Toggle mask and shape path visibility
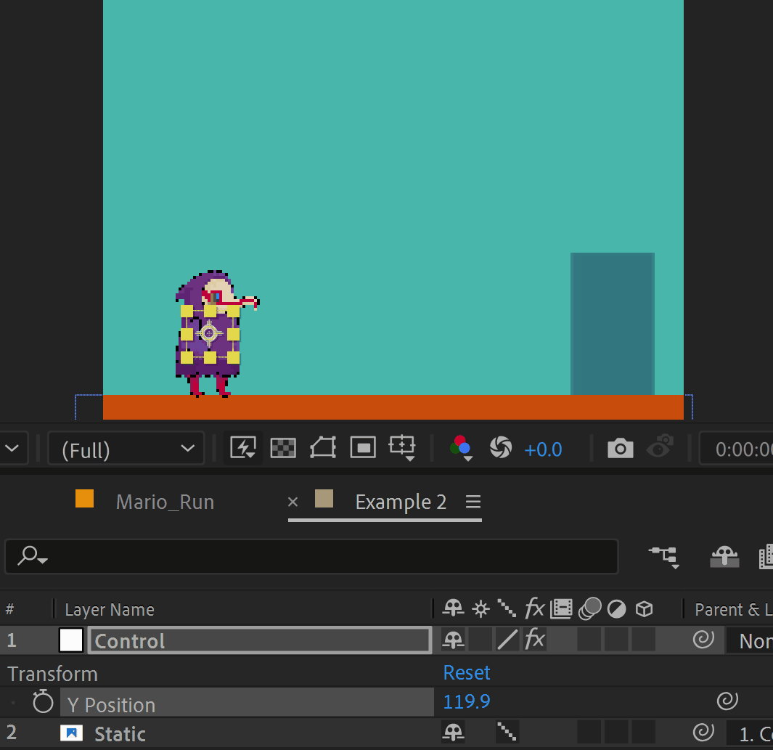 (x=323, y=448)
